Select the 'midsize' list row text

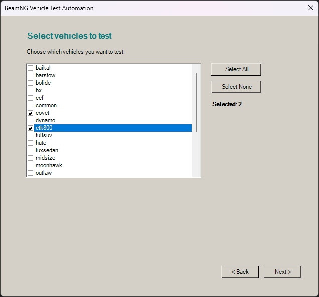coord(45,158)
